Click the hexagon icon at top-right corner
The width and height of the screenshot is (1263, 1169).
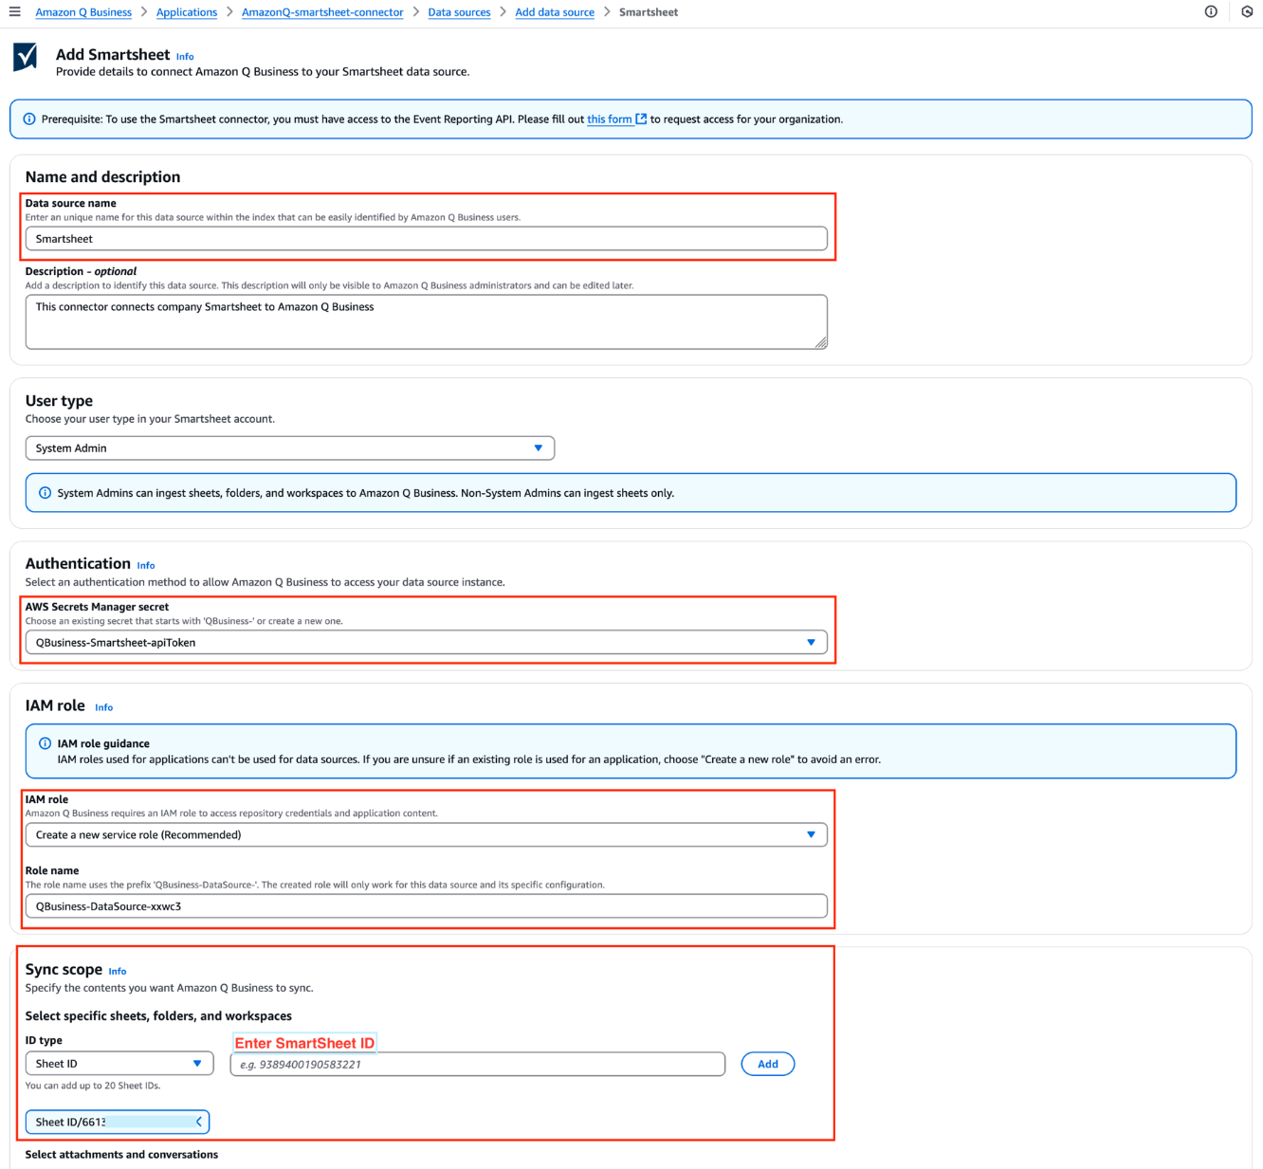tap(1247, 12)
